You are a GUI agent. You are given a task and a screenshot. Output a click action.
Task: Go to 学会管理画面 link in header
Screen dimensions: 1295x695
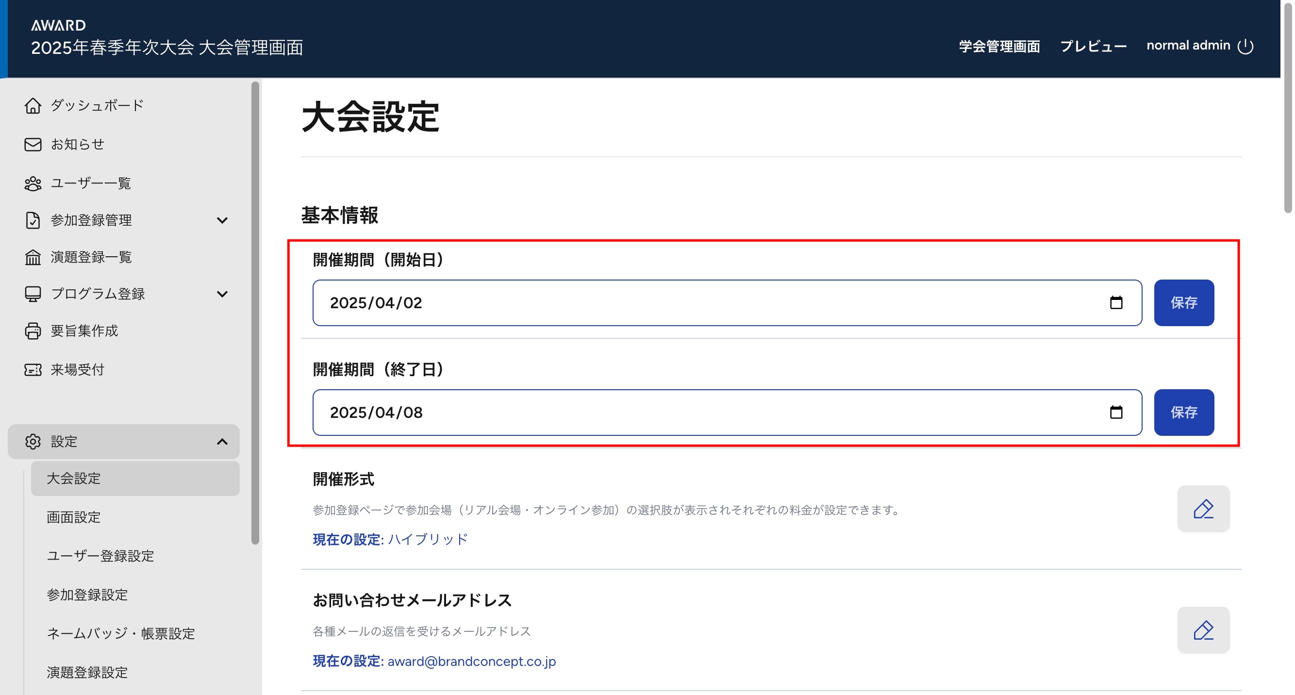point(999,46)
